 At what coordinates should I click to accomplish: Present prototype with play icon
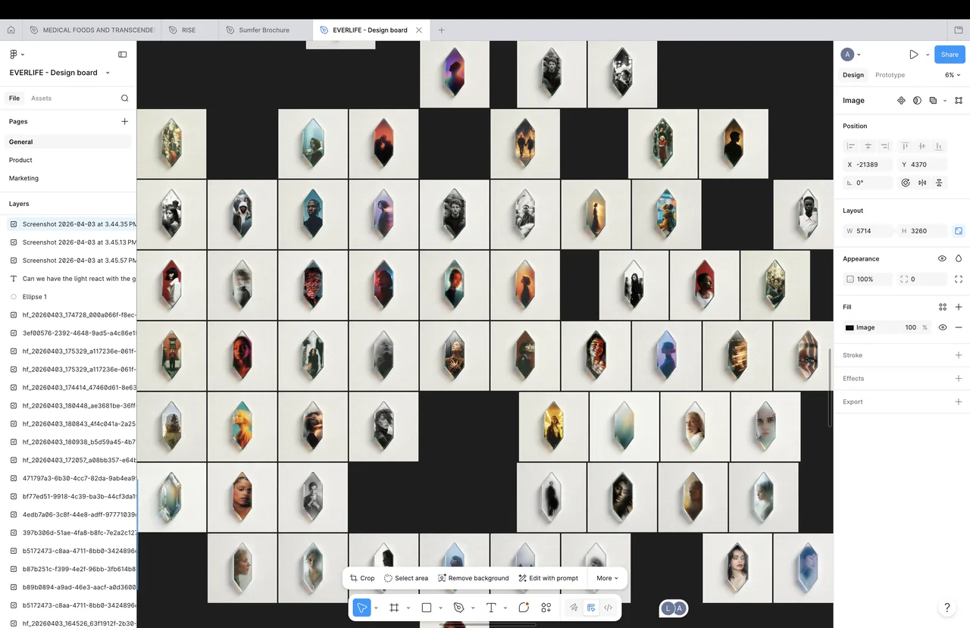click(x=914, y=55)
